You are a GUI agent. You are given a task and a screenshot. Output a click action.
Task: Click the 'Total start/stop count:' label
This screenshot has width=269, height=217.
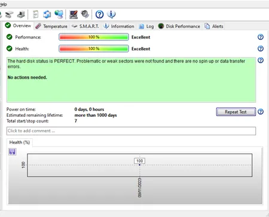tap(27, 121)
